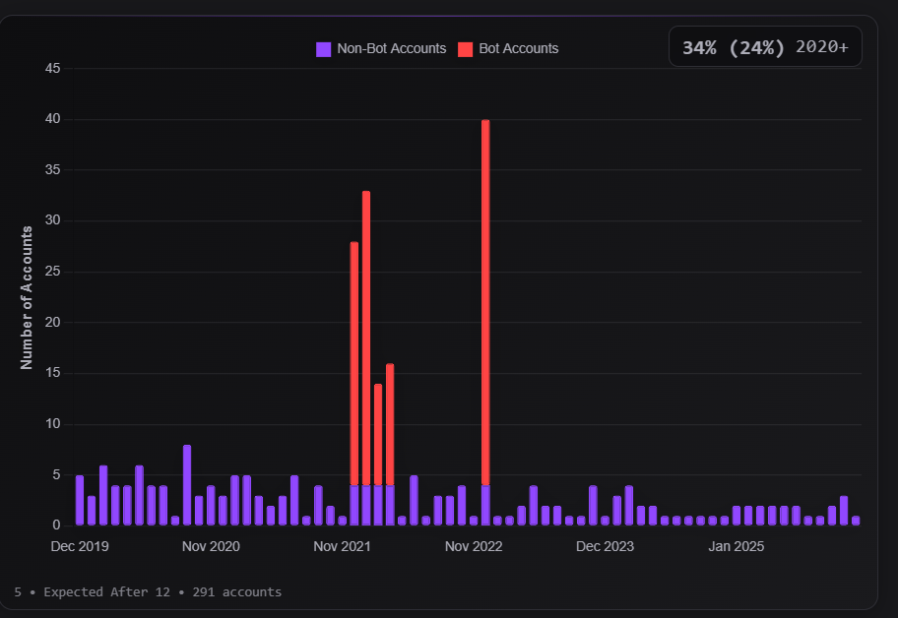The image size is (898, 618).
Task: Click the 'Number of Accounts' y-axis title
Action: tap(27, 297)
